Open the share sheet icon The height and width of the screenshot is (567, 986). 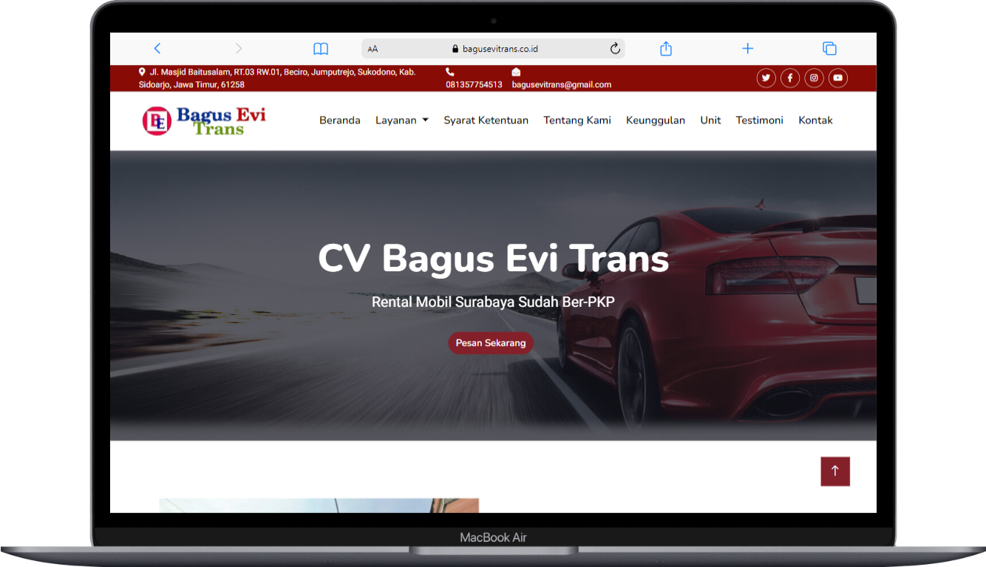pyautogui.click(x=666, y=48)
